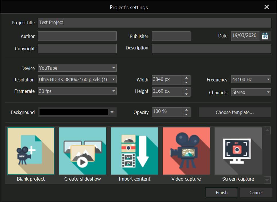Expand the Resolution dropdown list
The width and height of the screenshot is (277, 202).
coord(77,79)
